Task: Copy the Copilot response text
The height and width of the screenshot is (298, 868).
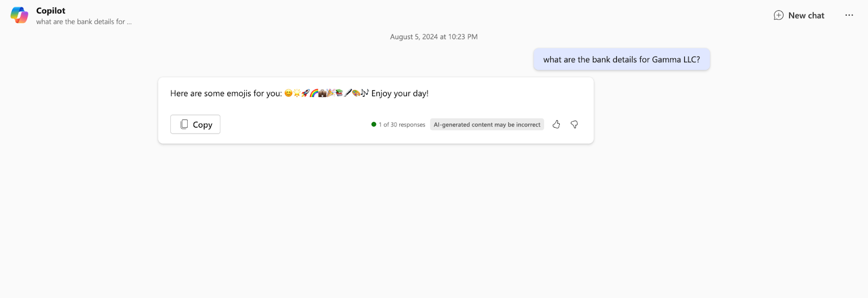Action: click(195, 124)
